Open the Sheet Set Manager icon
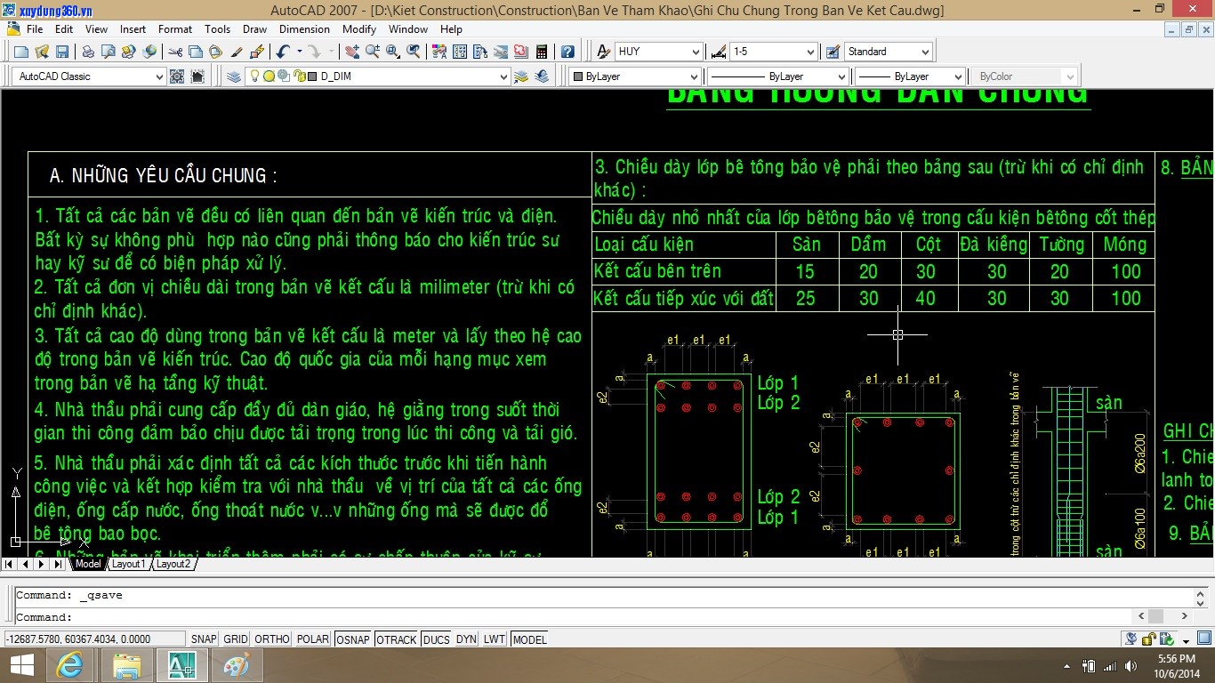This screenshot has width=1215, height=683. [501, 52]
